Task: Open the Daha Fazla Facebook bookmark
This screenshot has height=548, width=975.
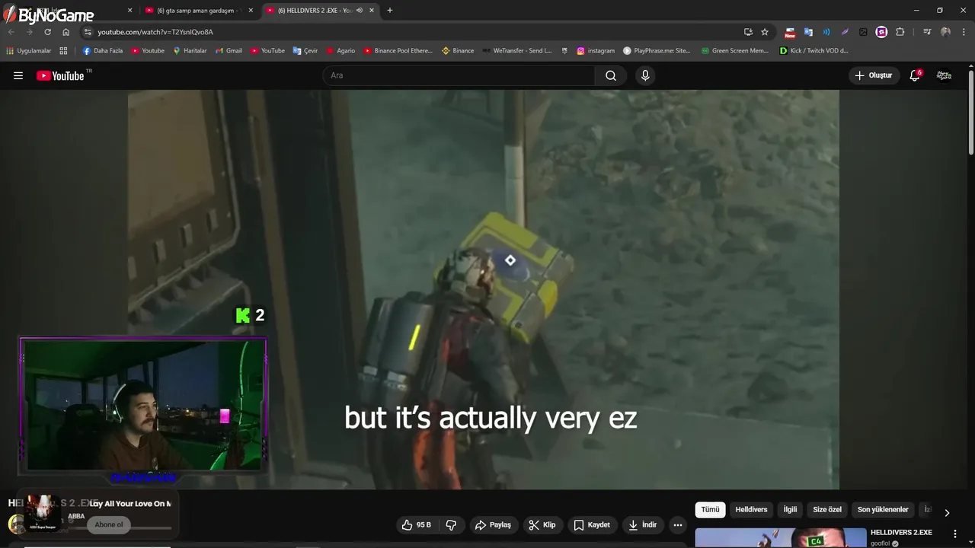Action: (102, 51)
